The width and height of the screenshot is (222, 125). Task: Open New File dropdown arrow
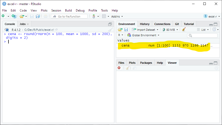pos(8,16)
